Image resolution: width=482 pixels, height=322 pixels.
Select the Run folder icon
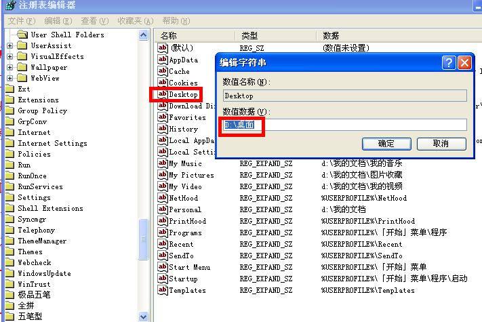[10, 165]
